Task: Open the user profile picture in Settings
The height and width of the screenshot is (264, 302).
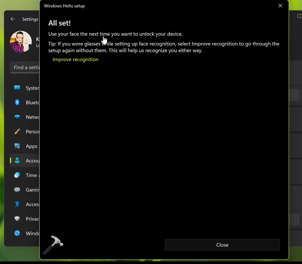Action: coord(21,42)
